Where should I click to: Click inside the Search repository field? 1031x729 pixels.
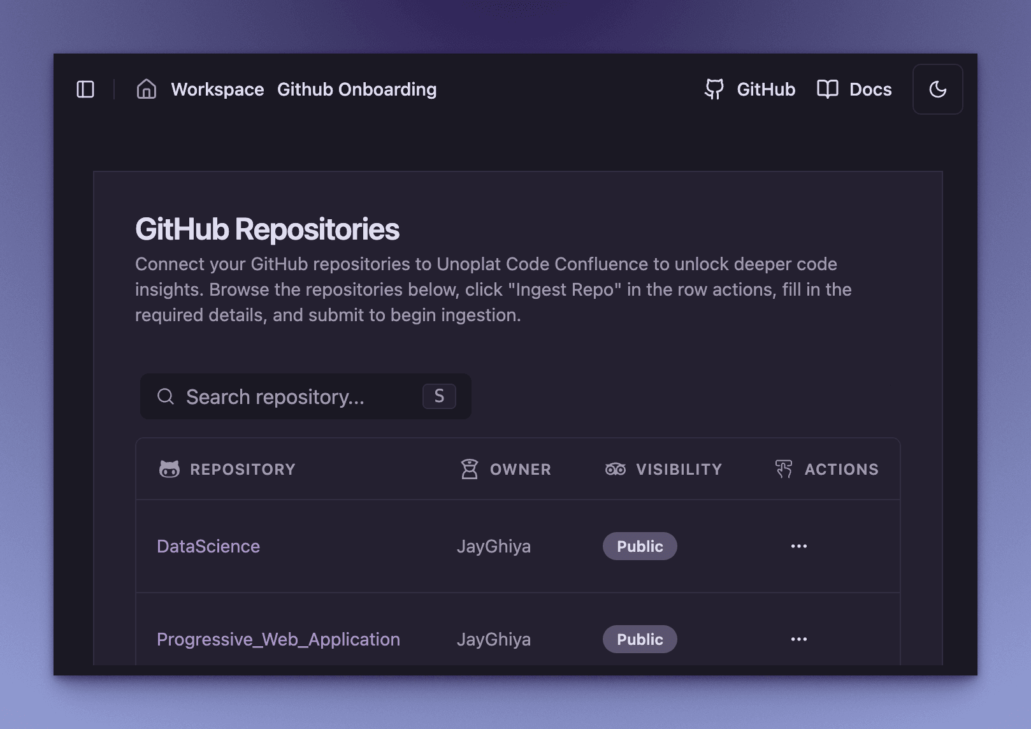(x=274, y=396)
